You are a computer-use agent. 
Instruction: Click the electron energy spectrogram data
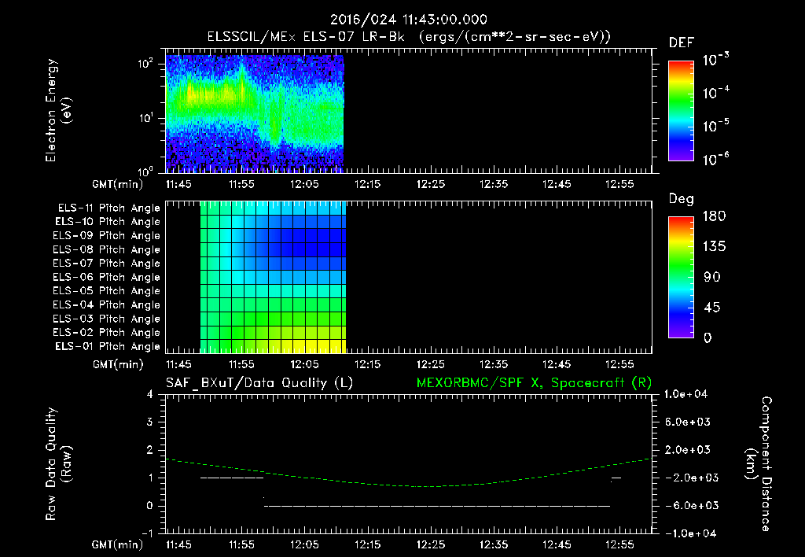tap(255, 113)
